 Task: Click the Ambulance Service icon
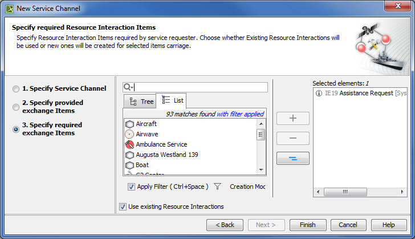tap(129, 145)
